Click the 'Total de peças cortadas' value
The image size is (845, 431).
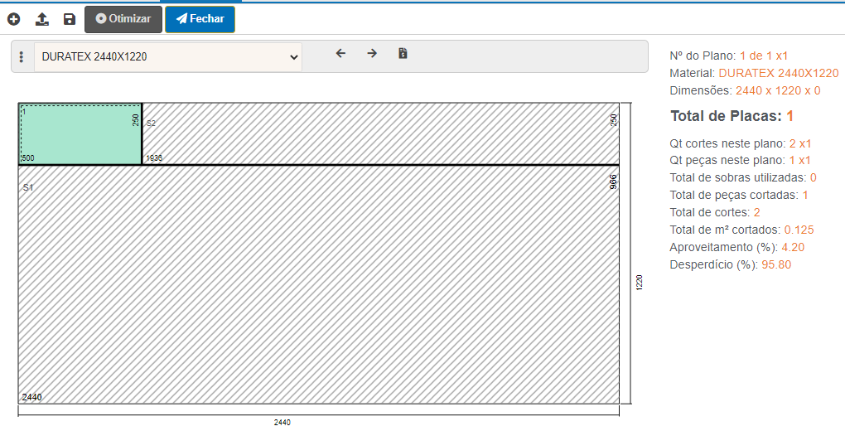(805, 195)
